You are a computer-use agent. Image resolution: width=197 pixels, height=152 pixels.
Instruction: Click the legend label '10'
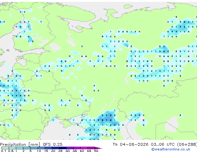coord(39,151)
